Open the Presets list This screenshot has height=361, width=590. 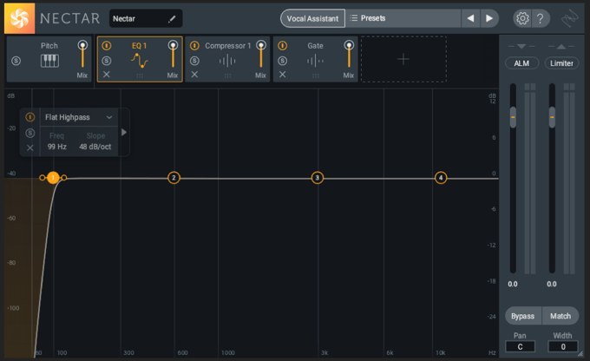pyautogui.click(x=403, y=18)
